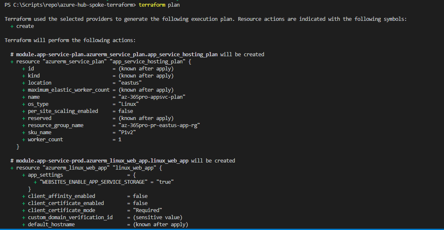Click the client_affinity_enabled attribute
The width and height of the screenshot is (444, 230).
pyautogui.click(x=62, y=196)
